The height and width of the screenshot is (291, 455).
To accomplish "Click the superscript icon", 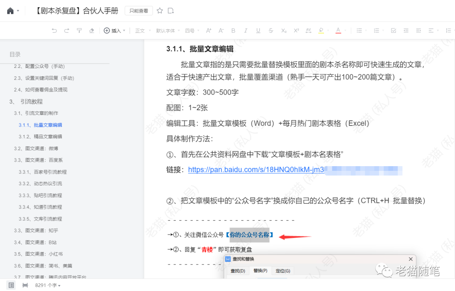I will [296, 30].
